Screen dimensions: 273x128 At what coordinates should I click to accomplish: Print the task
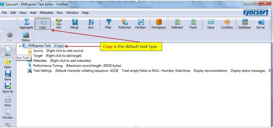point(8,102)
